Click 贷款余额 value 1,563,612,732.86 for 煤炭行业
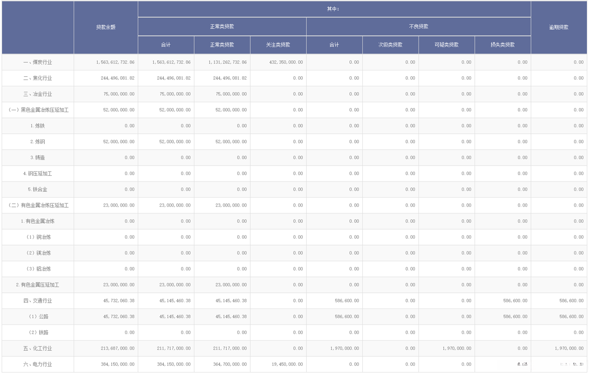Viewport: 589px width, 374px height. click(115, 62)
